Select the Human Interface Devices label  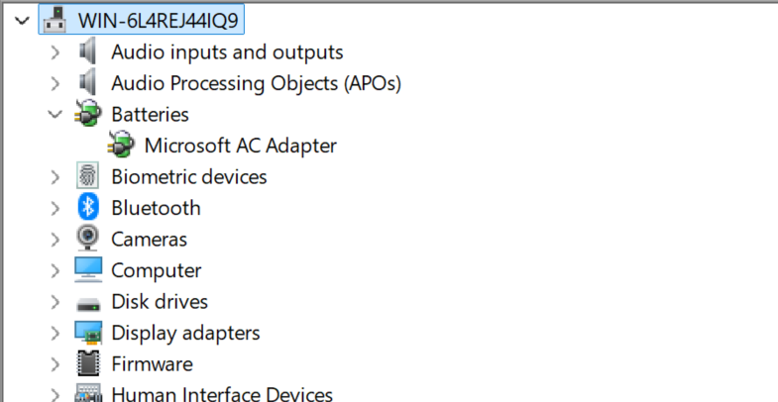[x=222, y=394]
